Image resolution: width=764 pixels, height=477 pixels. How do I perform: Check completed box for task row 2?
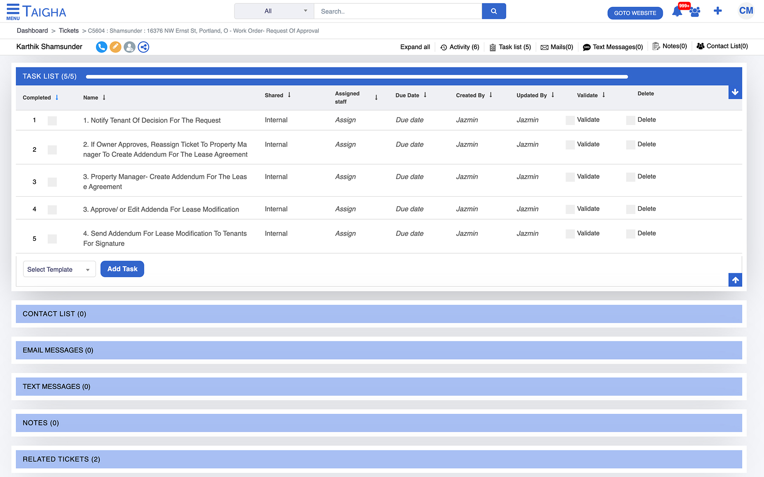pyautogui.click(x=52, y=150)
